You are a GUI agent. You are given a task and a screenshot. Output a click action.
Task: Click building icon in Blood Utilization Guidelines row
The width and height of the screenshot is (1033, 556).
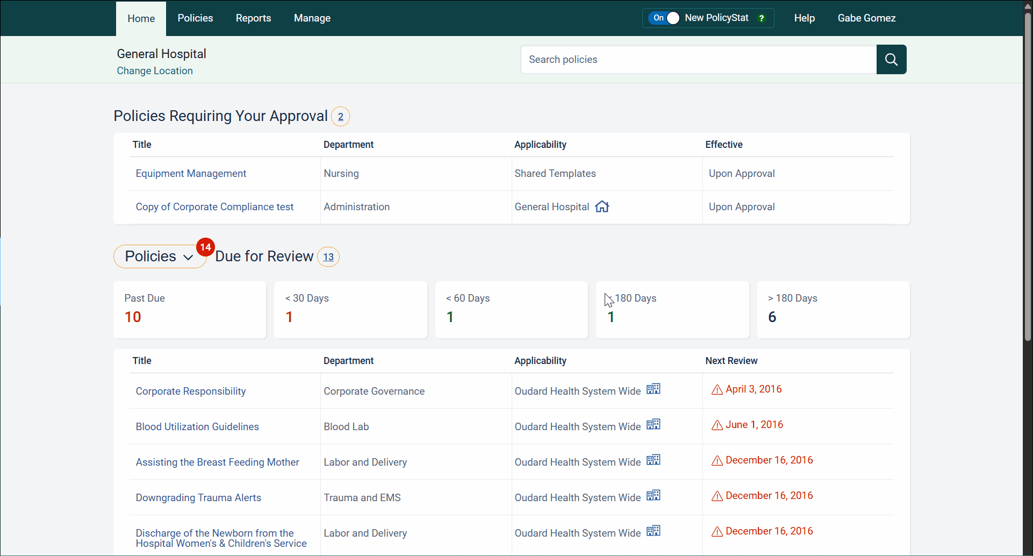click(653, 425)
